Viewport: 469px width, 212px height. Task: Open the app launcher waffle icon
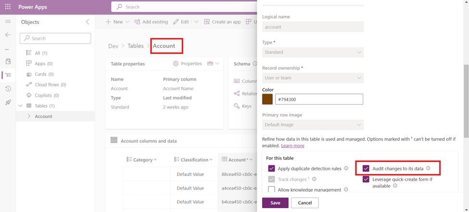(x=8, y=7)
